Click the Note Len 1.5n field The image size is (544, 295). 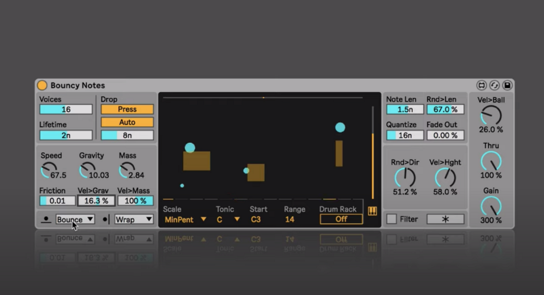(x=405, y=109)
